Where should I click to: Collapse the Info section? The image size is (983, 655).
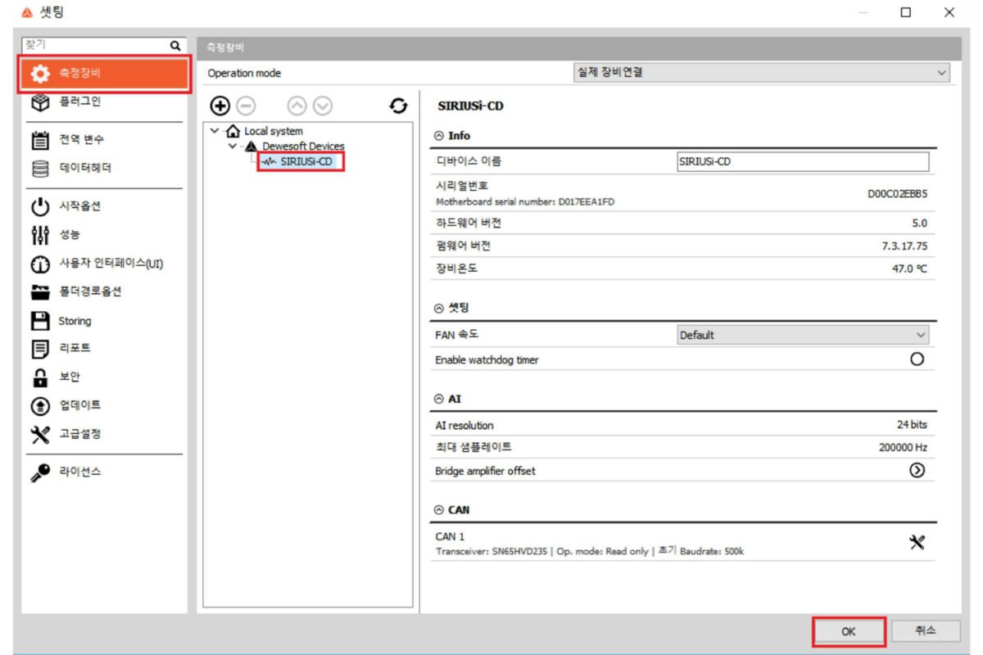439,136
